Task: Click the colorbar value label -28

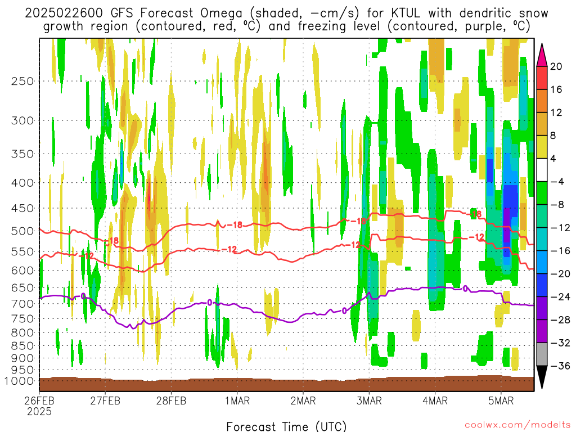Action: [x=560, y=320]
